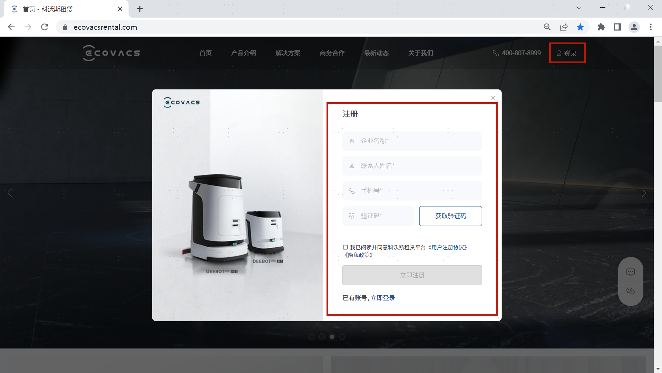The image size is (662, 373).
Task: Expand the tab search dropdown arrow
Action: pos(579,8)
